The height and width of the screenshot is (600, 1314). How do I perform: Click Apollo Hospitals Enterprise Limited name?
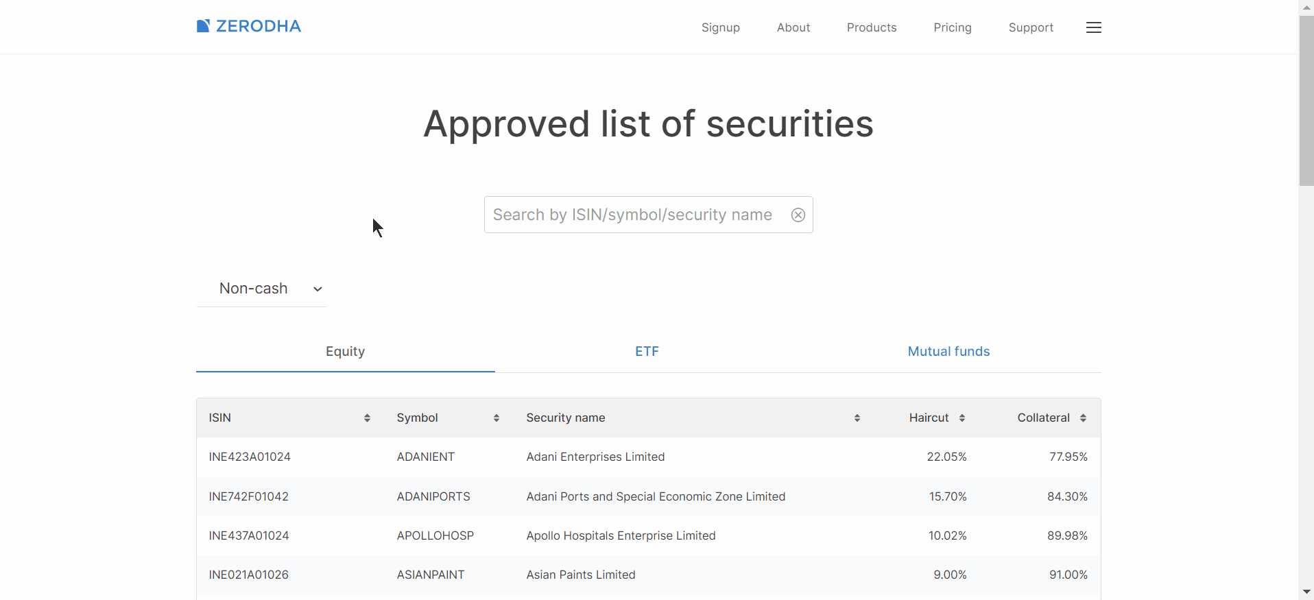tap(621, 536)
